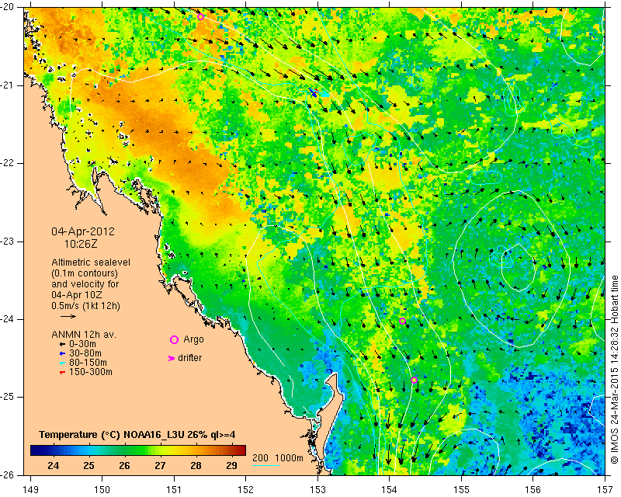
Task: Click the latitude axis label -20
Action: pos(7,7)
